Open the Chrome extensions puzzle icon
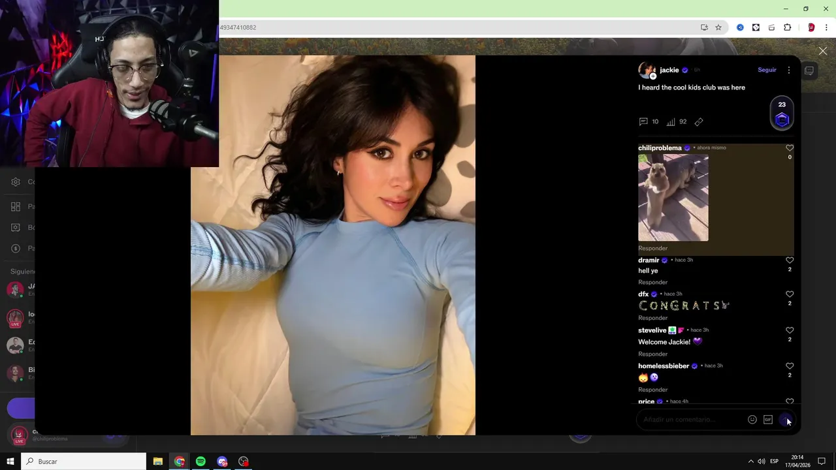 point(787,27)
